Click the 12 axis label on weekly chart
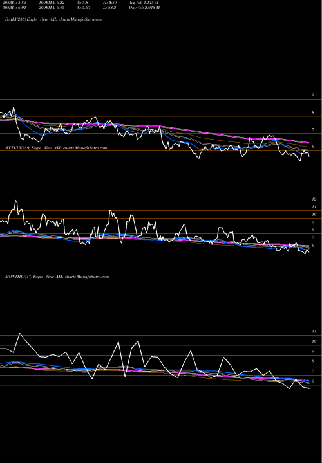The image size is (322, 463). (314, 199)
